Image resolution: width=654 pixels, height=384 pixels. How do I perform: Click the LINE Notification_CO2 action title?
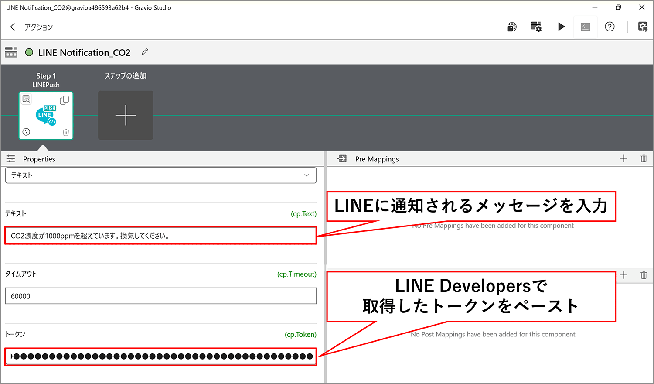click(x=84, y=52)
